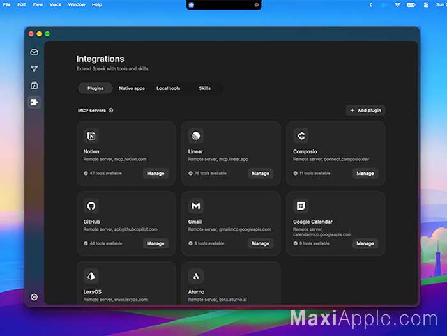The width and height of the screenshot is (447, 336).
Task: Open the File menu
Action: point(6,4)
